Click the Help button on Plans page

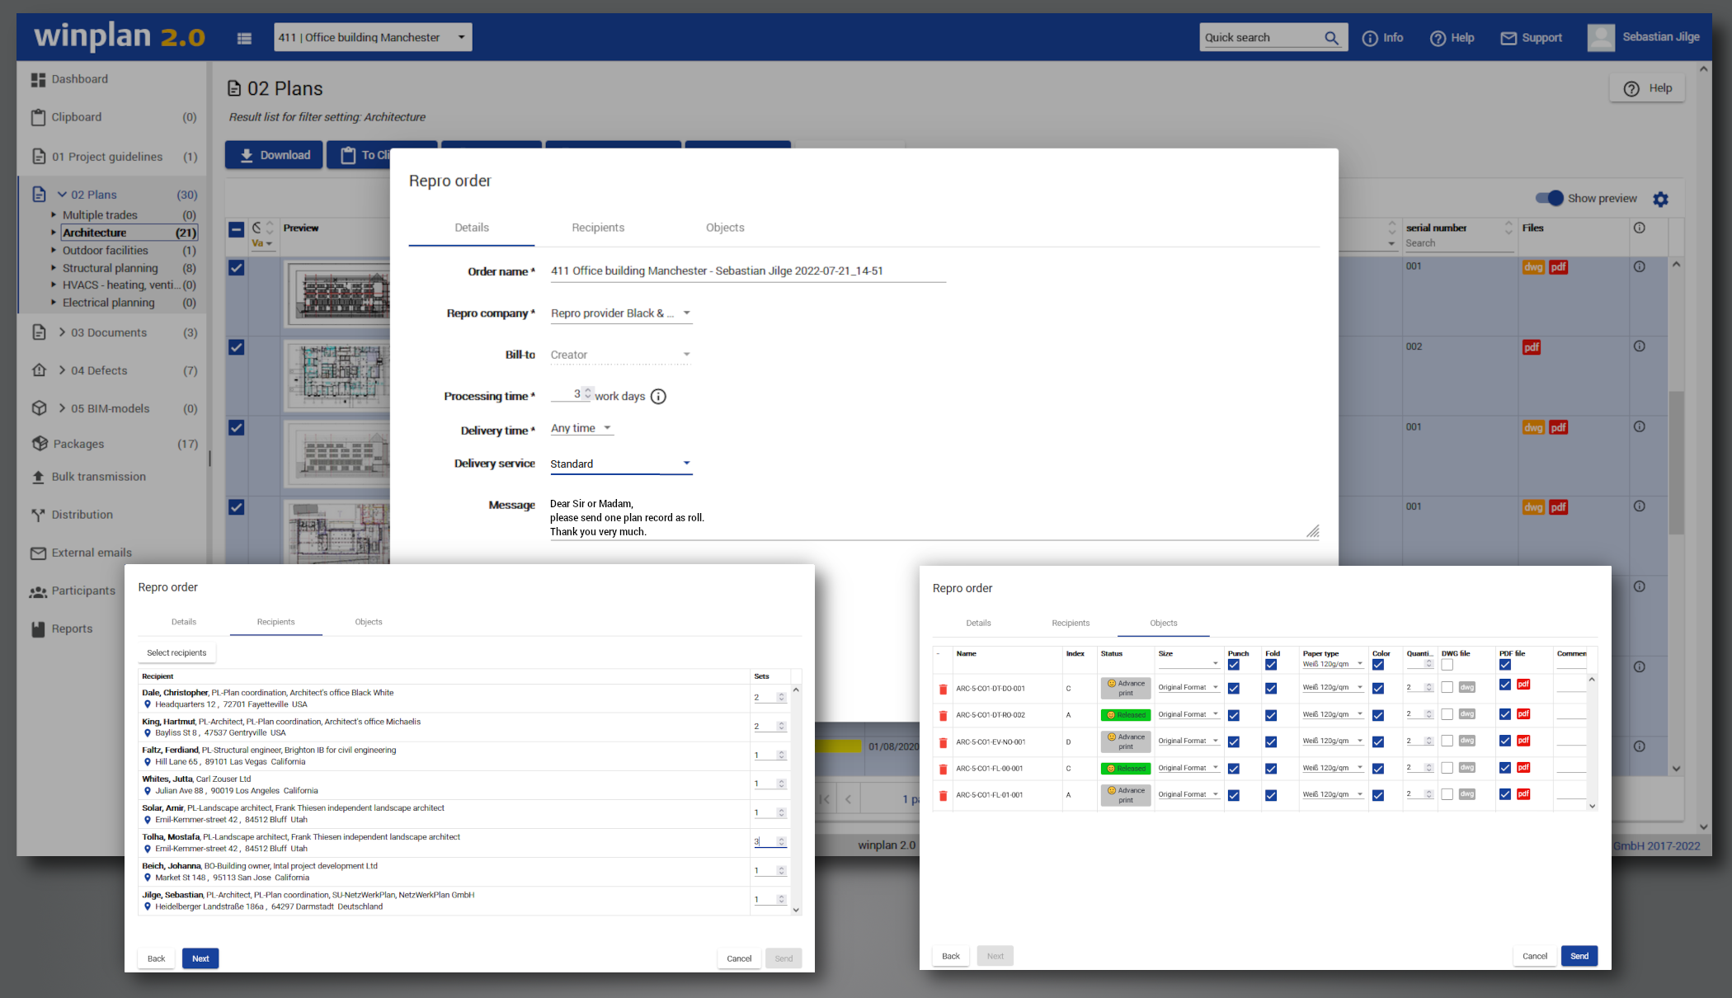(x=1647, y=88)
